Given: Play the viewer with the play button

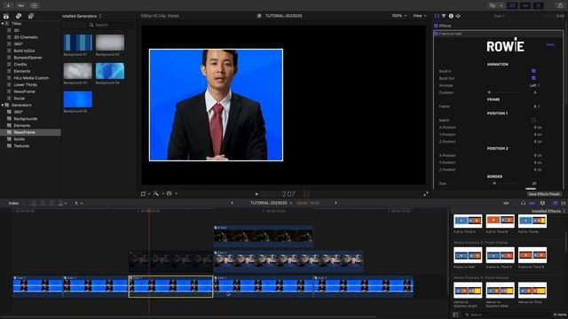Looking at the screenshot, I should coord(256,194).
